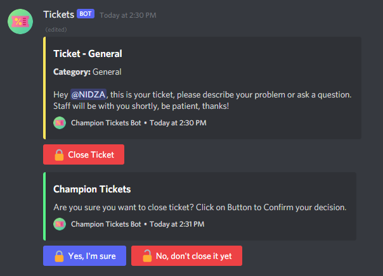This screenshot has height=276, width=383.
Task: Click the open padlock icon on the No button
Action: click(147, 256)
